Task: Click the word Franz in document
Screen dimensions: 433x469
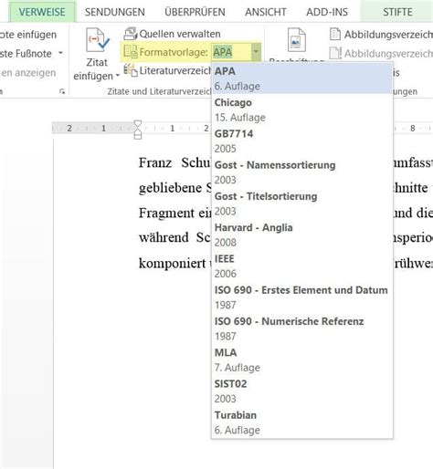Action: coord(155,162)
